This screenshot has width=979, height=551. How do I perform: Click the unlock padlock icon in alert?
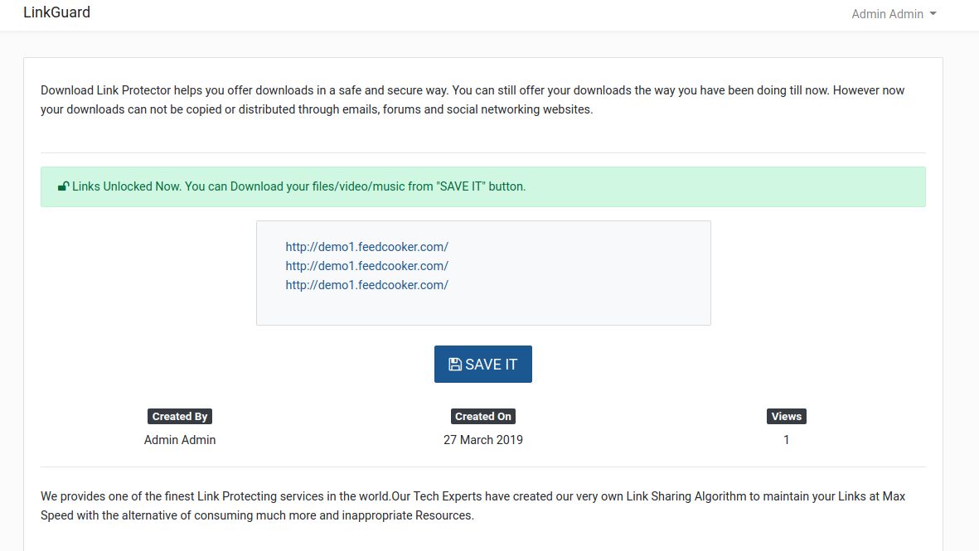(63, 186)
